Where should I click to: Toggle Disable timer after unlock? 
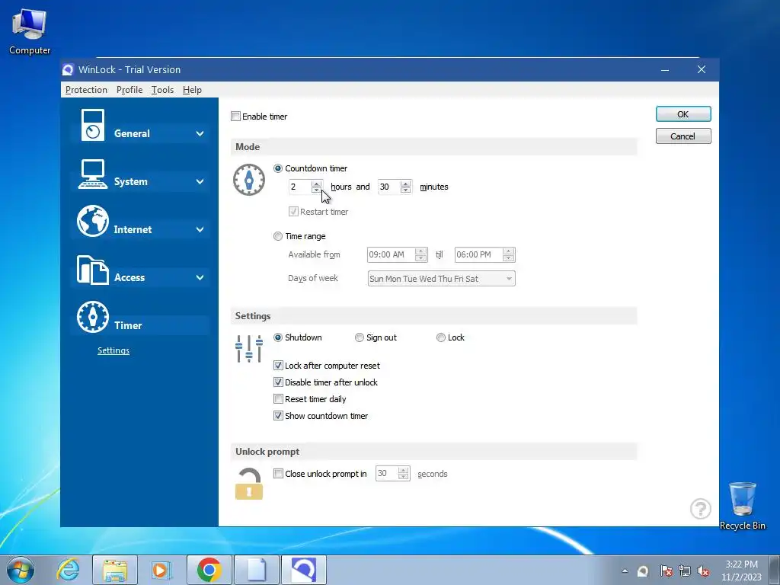pyautogui.click(x=279, y=382)
